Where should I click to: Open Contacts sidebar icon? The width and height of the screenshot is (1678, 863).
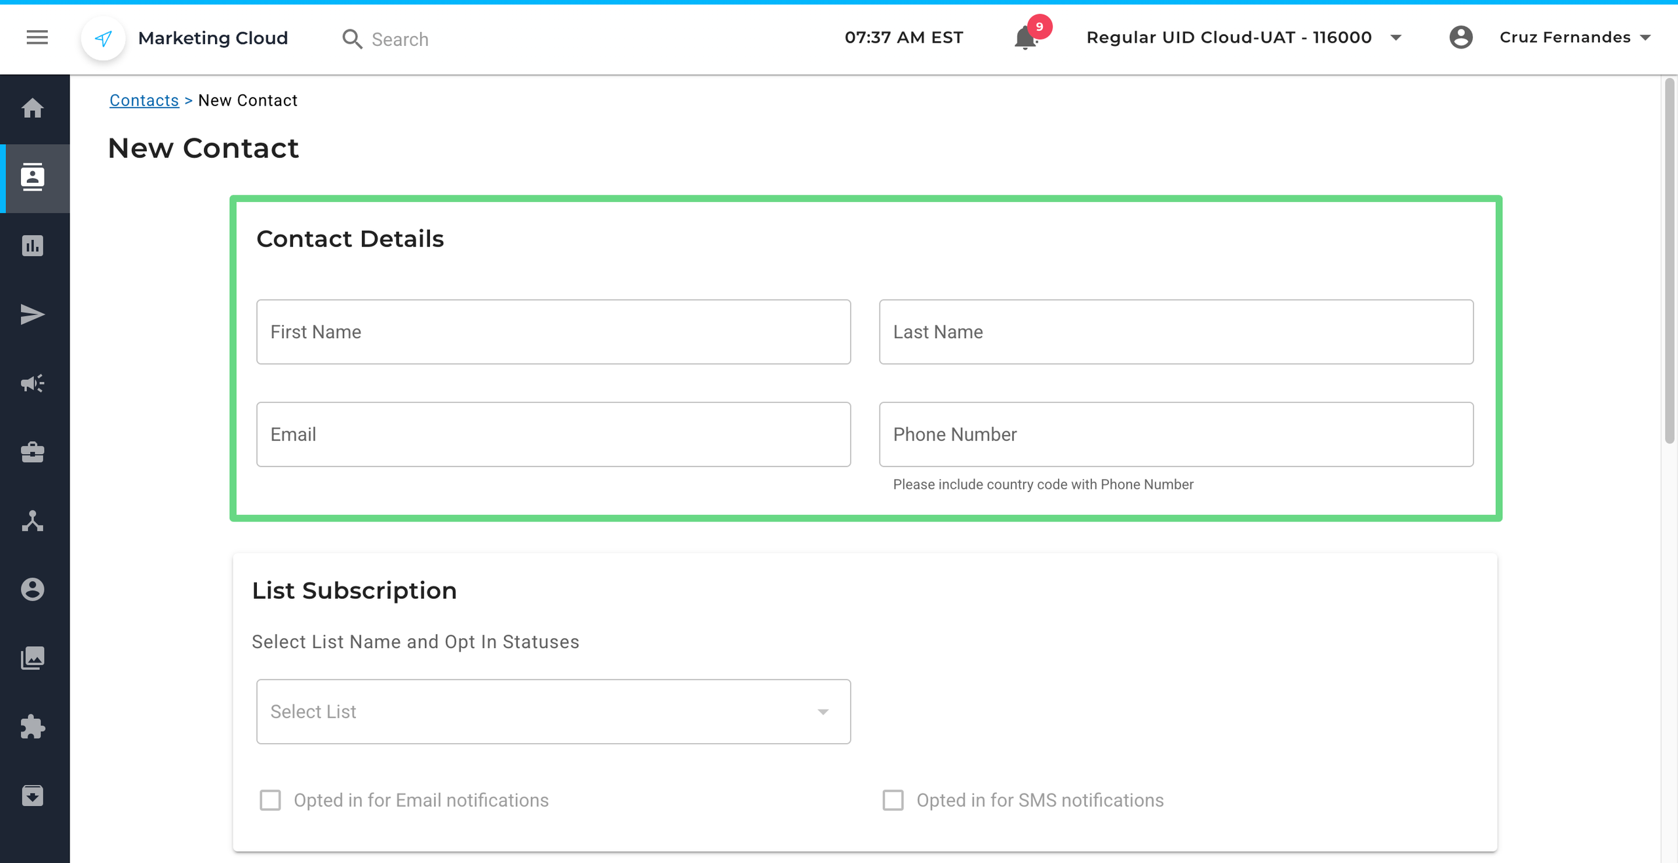(32, 178)
